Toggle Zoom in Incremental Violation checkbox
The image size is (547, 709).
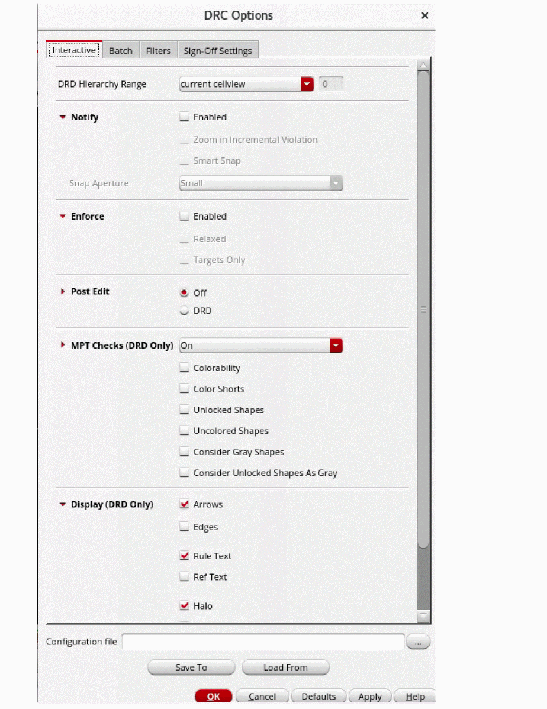[184, 140]
